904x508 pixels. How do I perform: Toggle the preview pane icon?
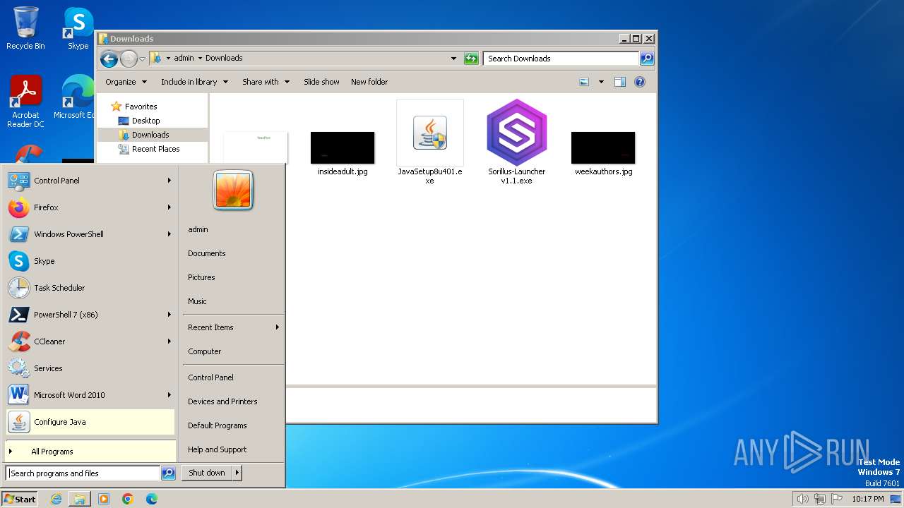tap(620, 82)
